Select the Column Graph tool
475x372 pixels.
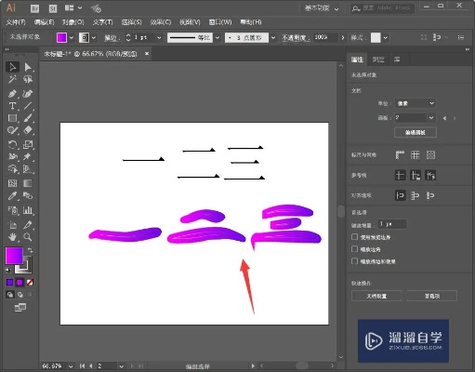[28, 210]
